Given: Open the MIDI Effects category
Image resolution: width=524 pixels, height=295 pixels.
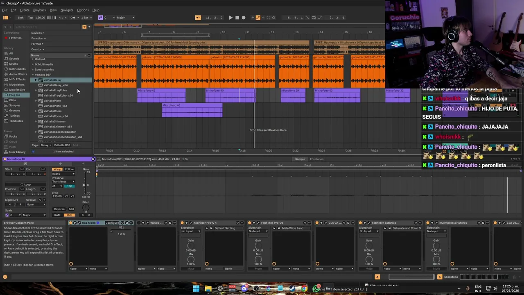Looking at the screenshot, I should (17, 79).
